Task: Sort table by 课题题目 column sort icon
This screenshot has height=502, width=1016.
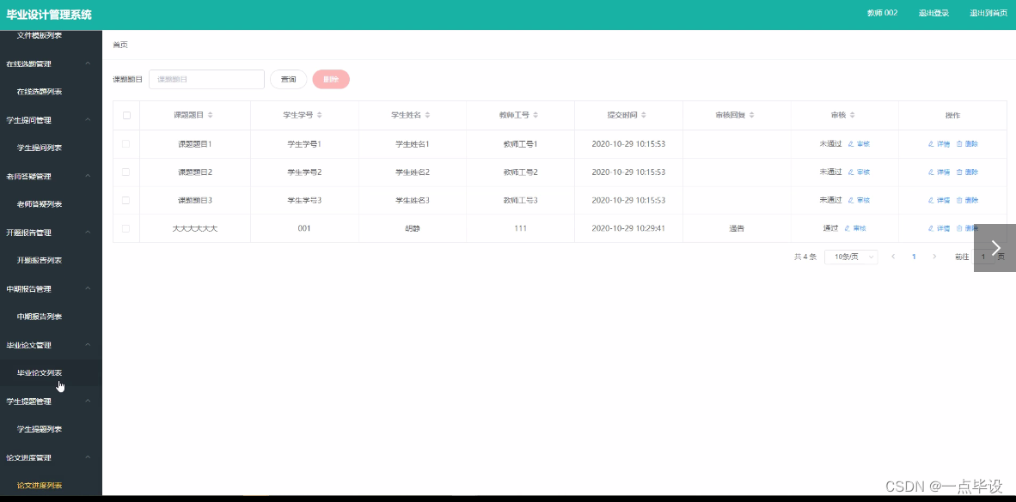Action: click(x=210, y=115)
